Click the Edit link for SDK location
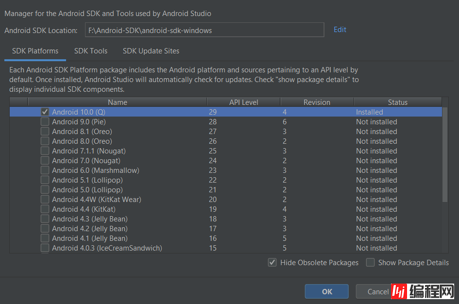 click(x=340, y=30)
